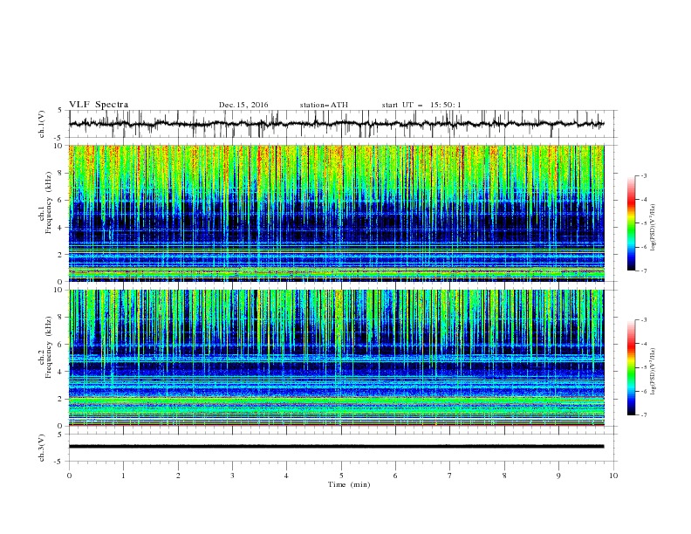Click the ch.1 colorbar tick value "-3"
The height and width of the screenshot is (534, 691).
point(643,175)
